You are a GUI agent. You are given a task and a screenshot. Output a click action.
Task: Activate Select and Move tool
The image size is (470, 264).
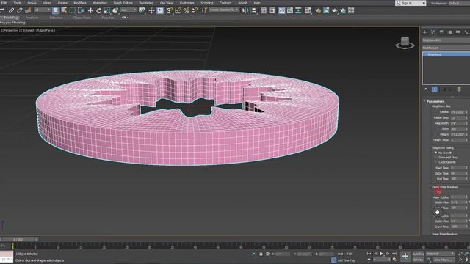click(x=90, y=10)
